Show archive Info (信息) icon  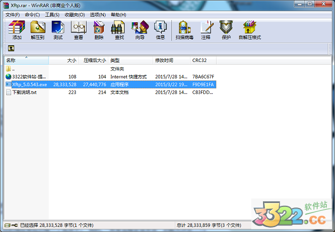click(160, 30)
